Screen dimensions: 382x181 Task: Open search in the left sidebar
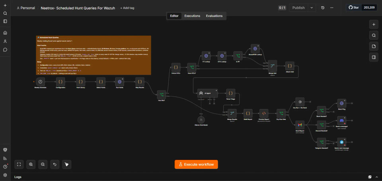[x=5, y=13]
